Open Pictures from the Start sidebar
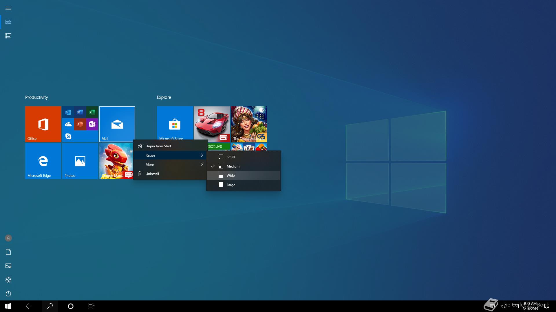The height and width of the screenshot is (312, 556). [8, 266]
